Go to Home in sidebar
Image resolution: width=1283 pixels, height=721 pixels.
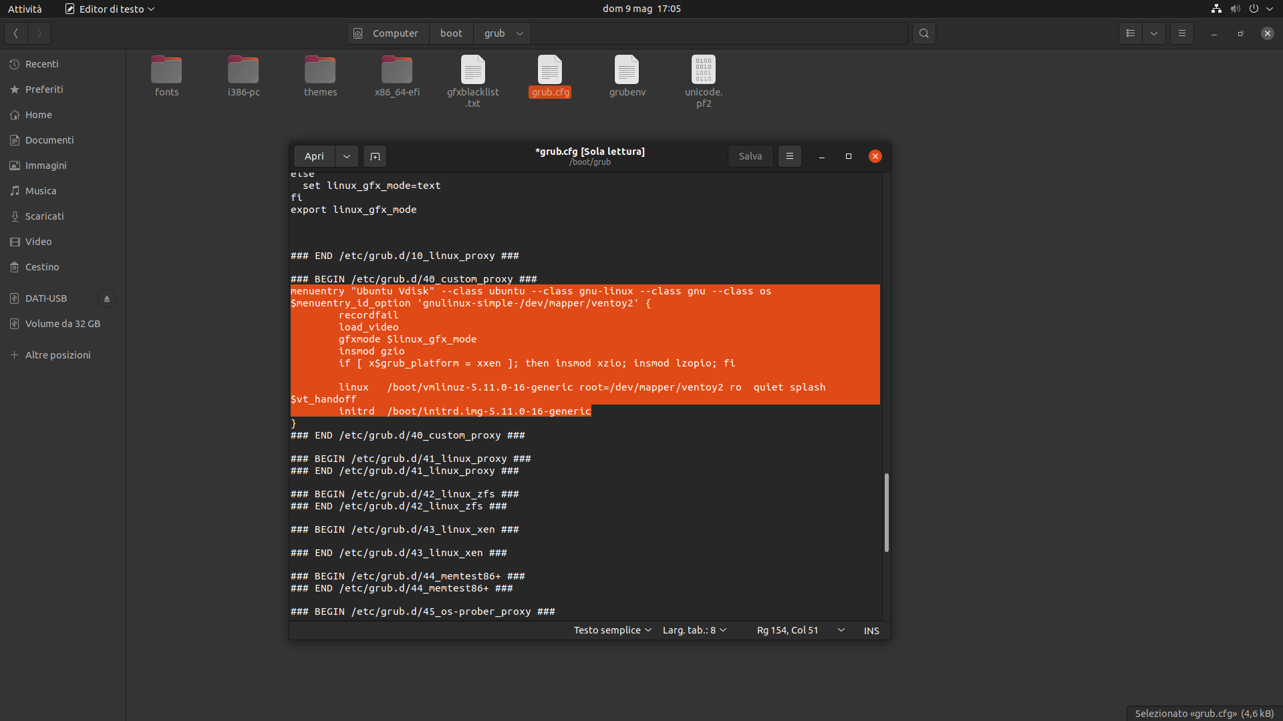(63, 115)
